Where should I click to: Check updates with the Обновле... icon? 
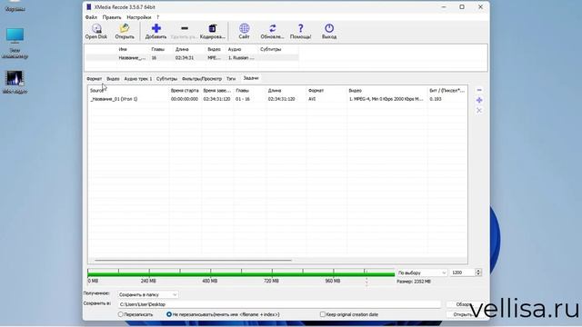[273, 28]
